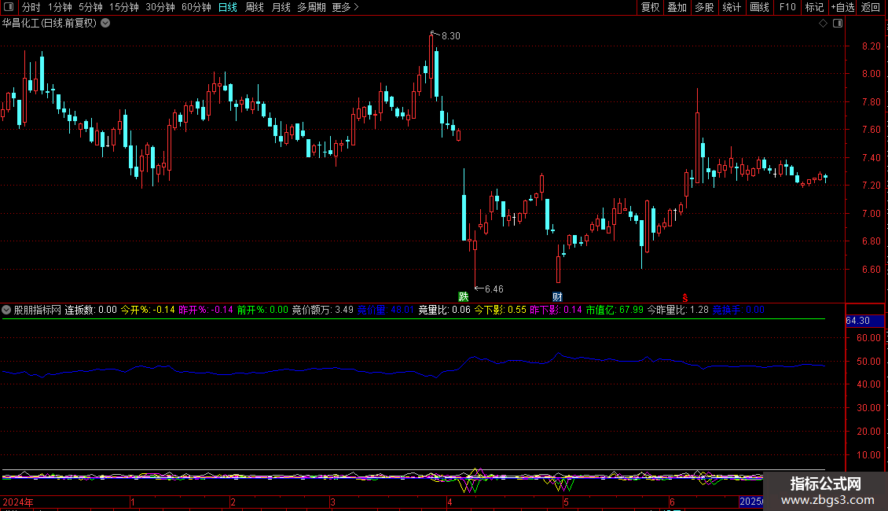Click the 今开%: -0.14 value

(148, 310)
